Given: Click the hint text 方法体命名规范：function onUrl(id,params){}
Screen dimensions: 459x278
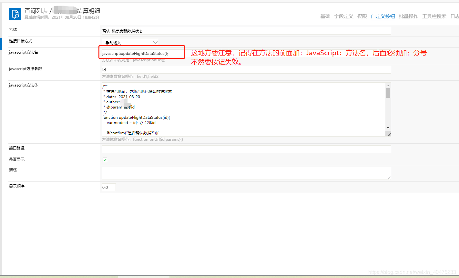Looking at the screenshot, I should [143, 139].
